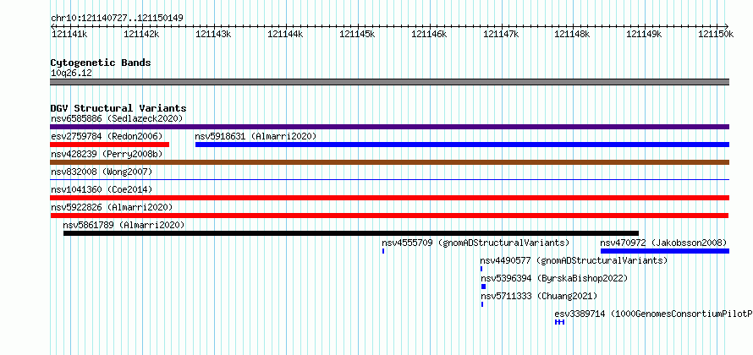Open the nsv5711333 (Chuang2021) variant label
The width and height of the screenshot is (753, 355).
pyautogui.click(x=539, y=296)
